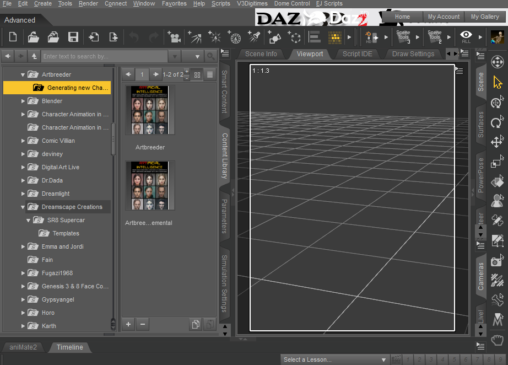Create a new point light

click(214, 37)
